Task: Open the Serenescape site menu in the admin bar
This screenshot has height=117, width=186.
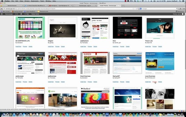Action: pos(9,14)
